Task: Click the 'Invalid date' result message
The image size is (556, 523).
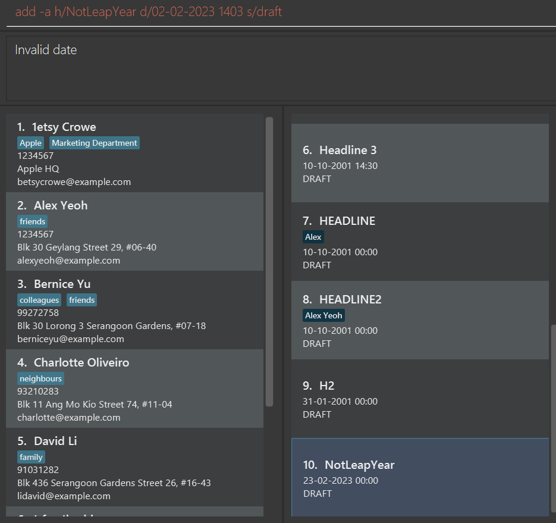Action: tap(46, 49)
